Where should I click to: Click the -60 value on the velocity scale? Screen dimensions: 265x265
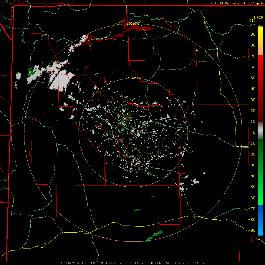pyautogui.click(x=252, y=198)
